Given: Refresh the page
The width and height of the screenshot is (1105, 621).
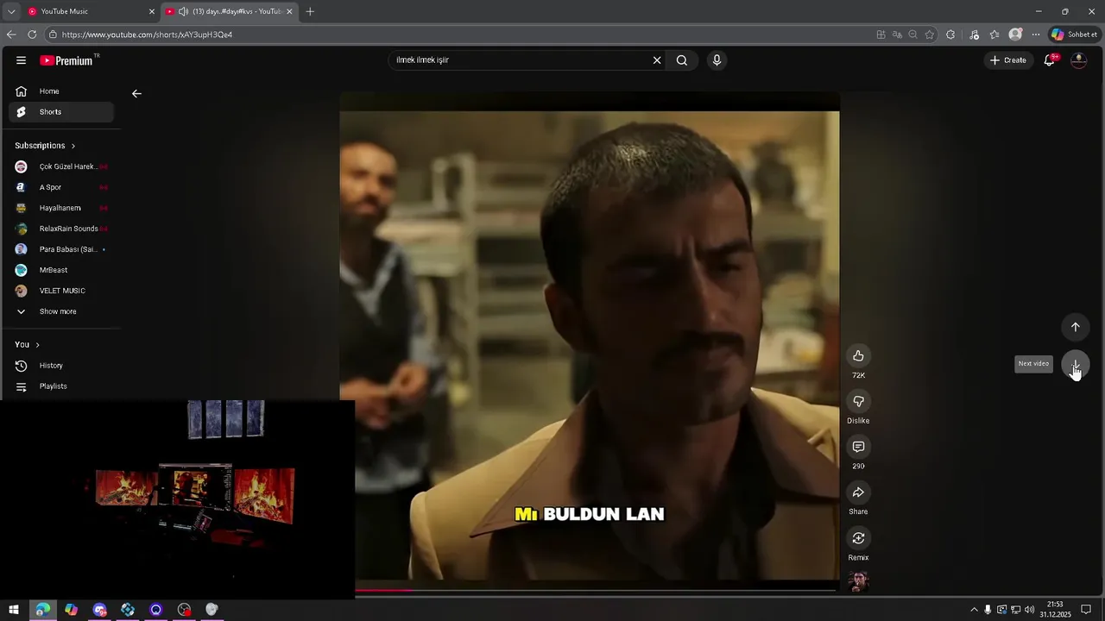Looking at the screenshot, I should tap(32, 34).
